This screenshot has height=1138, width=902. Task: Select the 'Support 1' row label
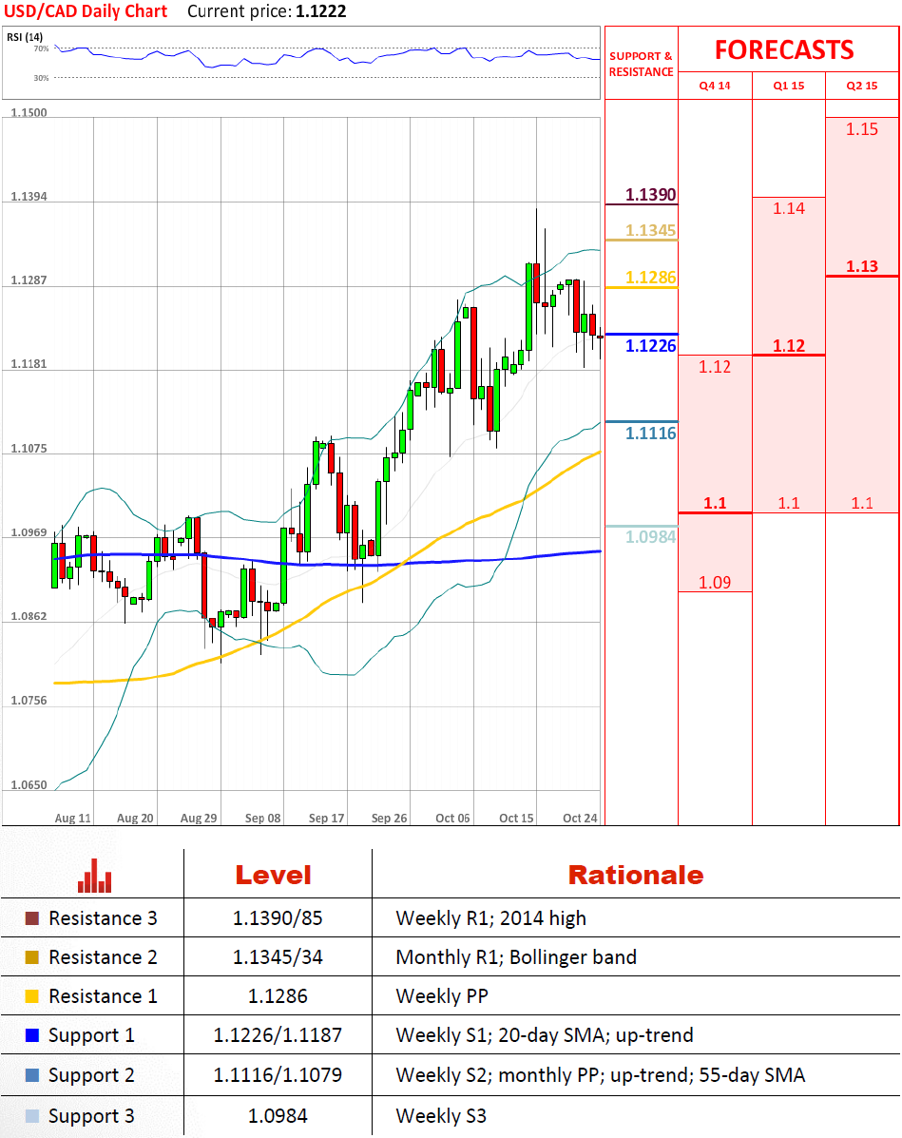point(91,1035)
